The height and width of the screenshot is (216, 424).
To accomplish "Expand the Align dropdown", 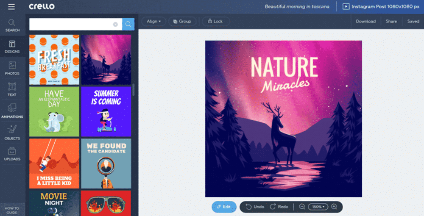I will click(x=153, y=21).
